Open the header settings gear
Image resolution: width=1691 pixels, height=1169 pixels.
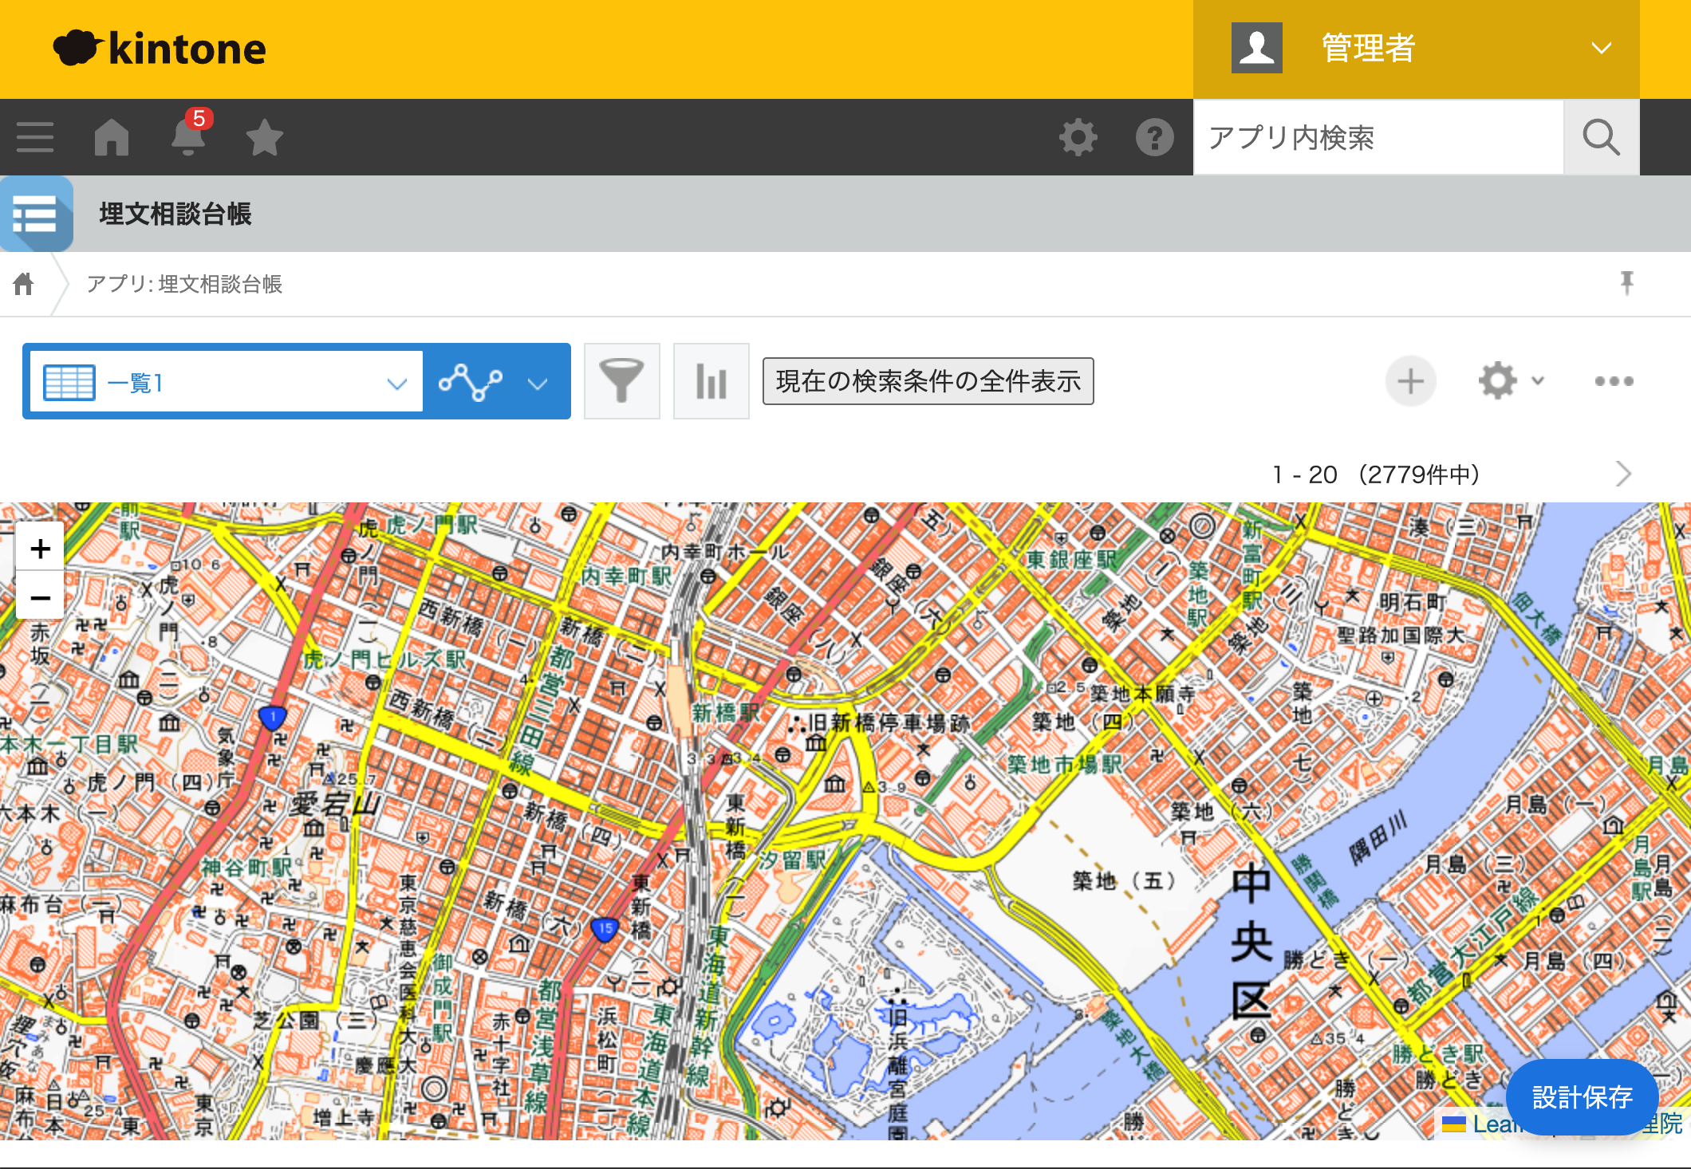(1078, 137)
